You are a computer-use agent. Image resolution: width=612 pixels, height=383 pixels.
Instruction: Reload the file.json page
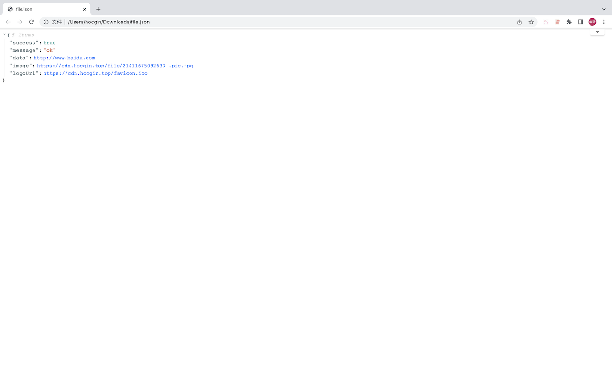click(x=32, y=22)
